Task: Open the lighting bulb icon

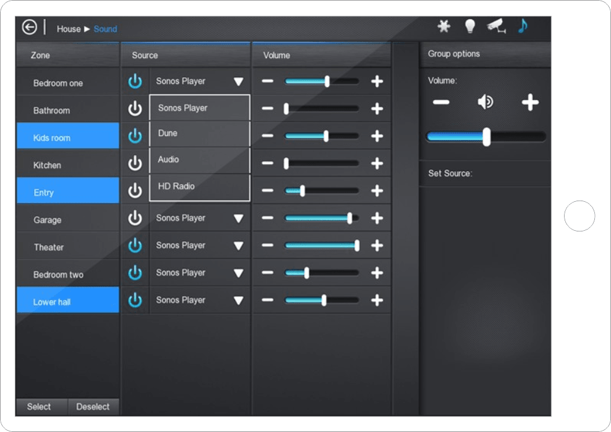Action: pyautogui.click(x=470, y=26)
